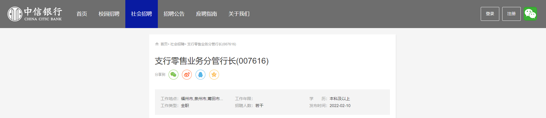This screenshot has height=118, width=546.
Task: Open the green WeChat icon in header
Action: click(530, 14)
